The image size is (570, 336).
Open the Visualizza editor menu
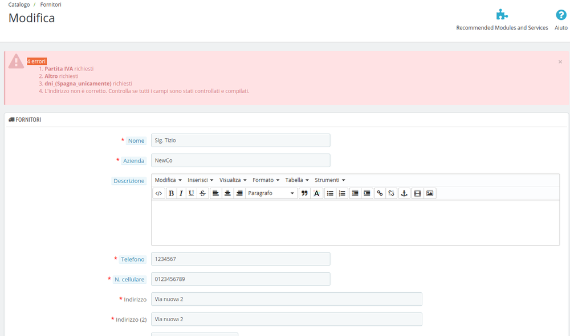click(233, 180)
